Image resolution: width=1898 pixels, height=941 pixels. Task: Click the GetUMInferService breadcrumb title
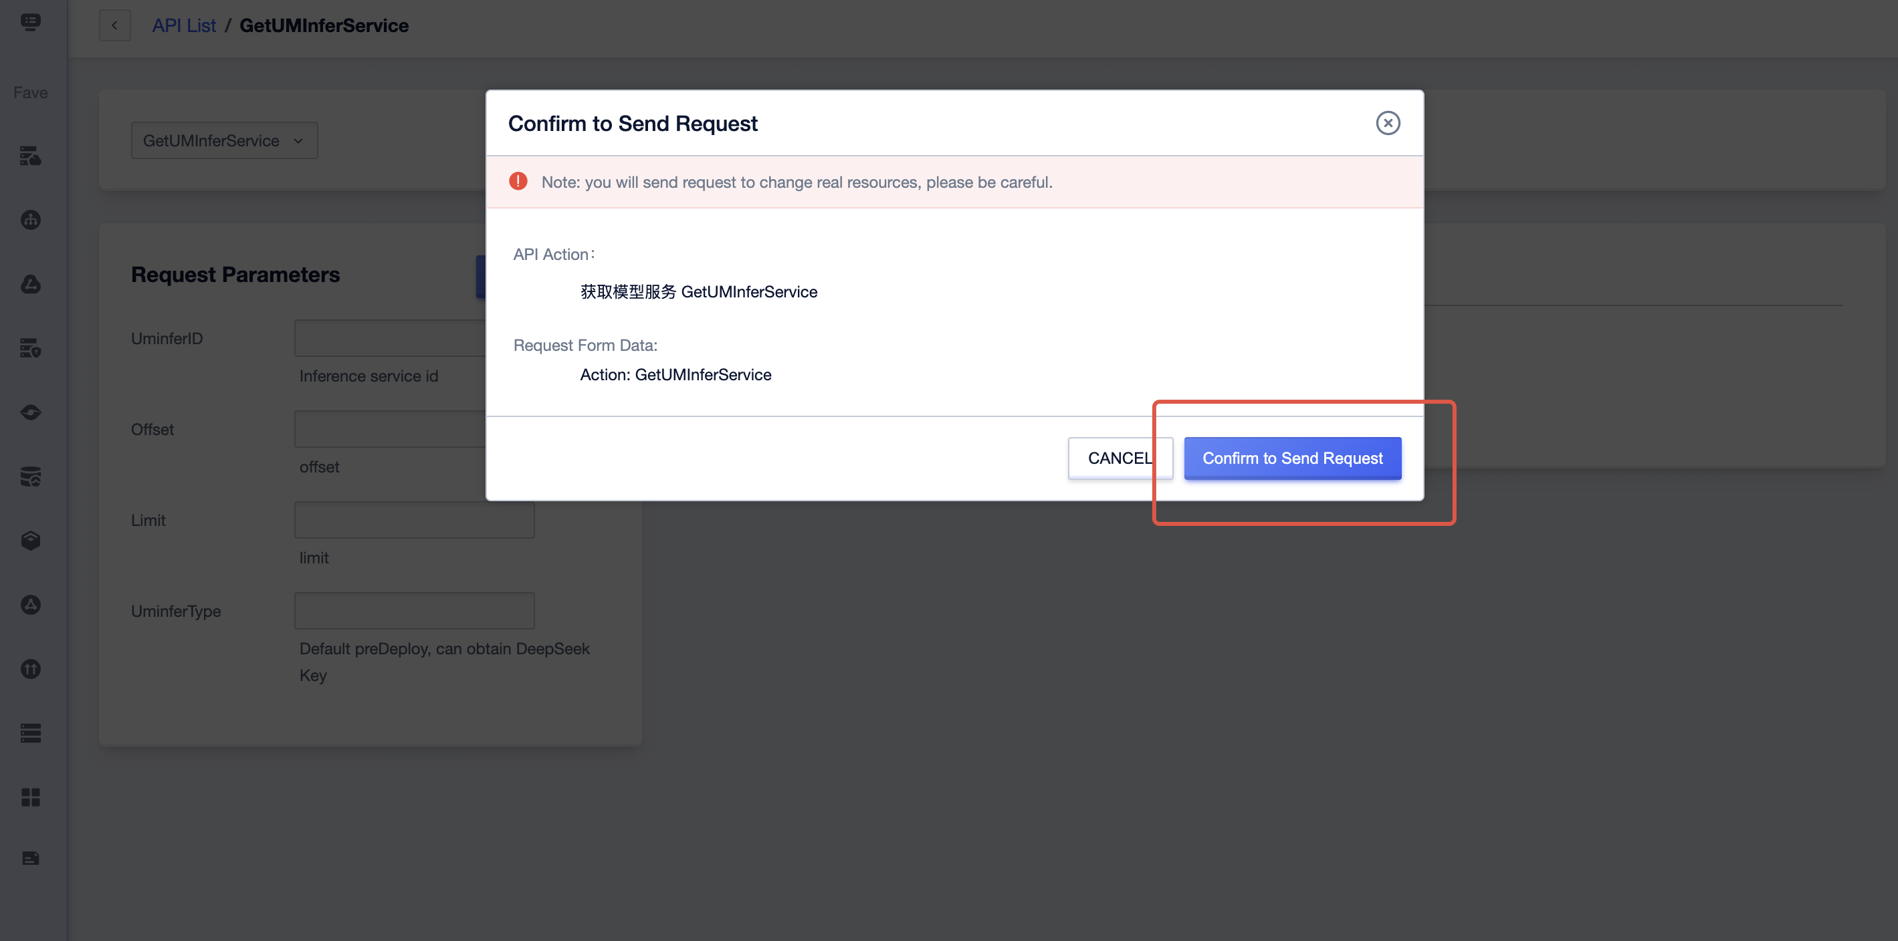coord(324,26)
